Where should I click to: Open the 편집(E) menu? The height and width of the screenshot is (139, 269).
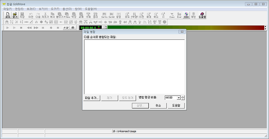19,9
